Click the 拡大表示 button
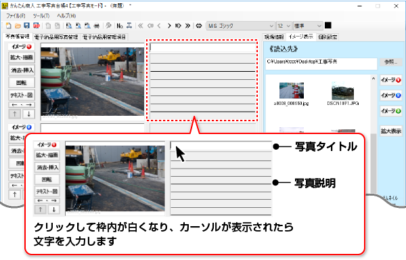 coord(391,131)
